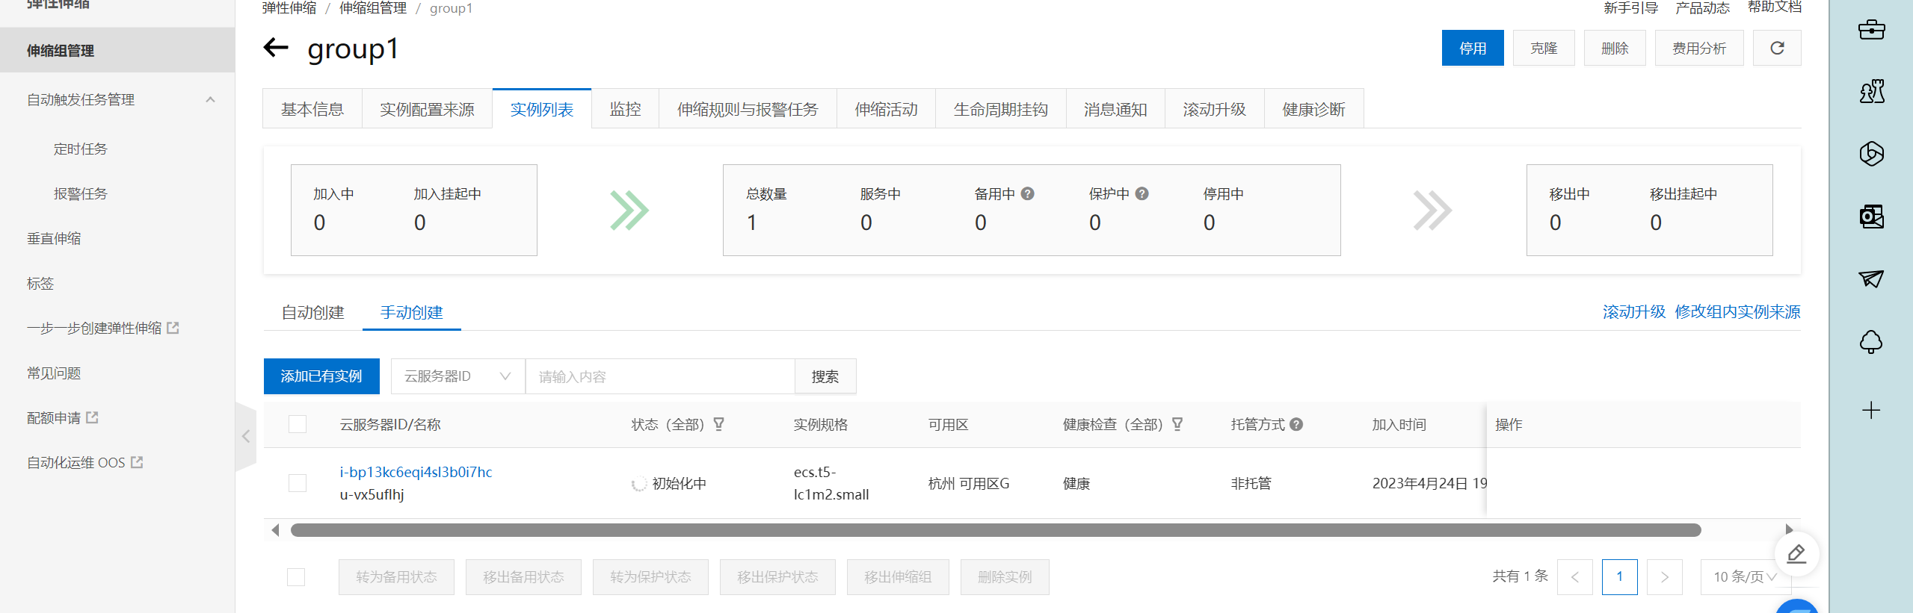Open the floating edit pencil button
Image resolution: width=1913 pixels, height=613 pixels.
click(1796, 554)
